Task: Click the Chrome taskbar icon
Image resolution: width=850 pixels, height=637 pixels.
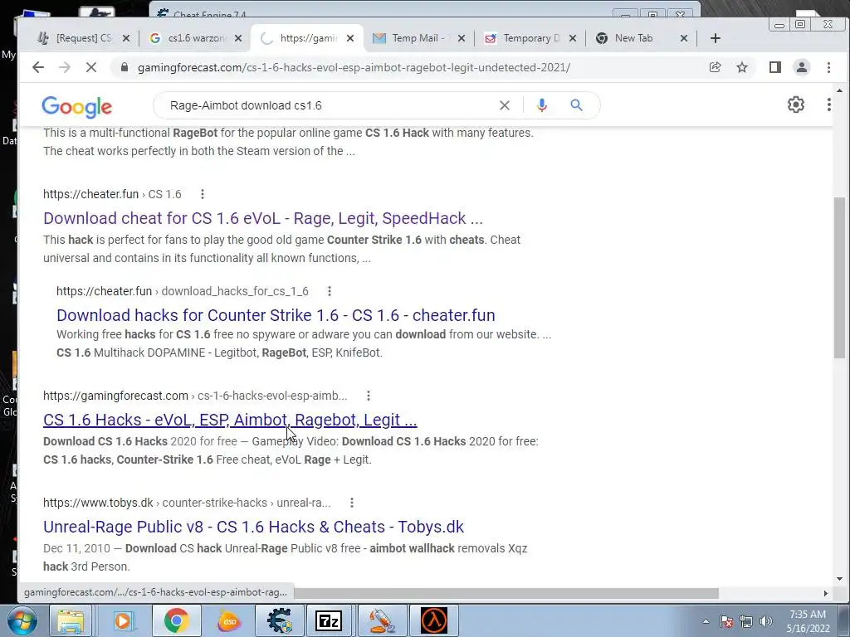Action: click(176, 620)
